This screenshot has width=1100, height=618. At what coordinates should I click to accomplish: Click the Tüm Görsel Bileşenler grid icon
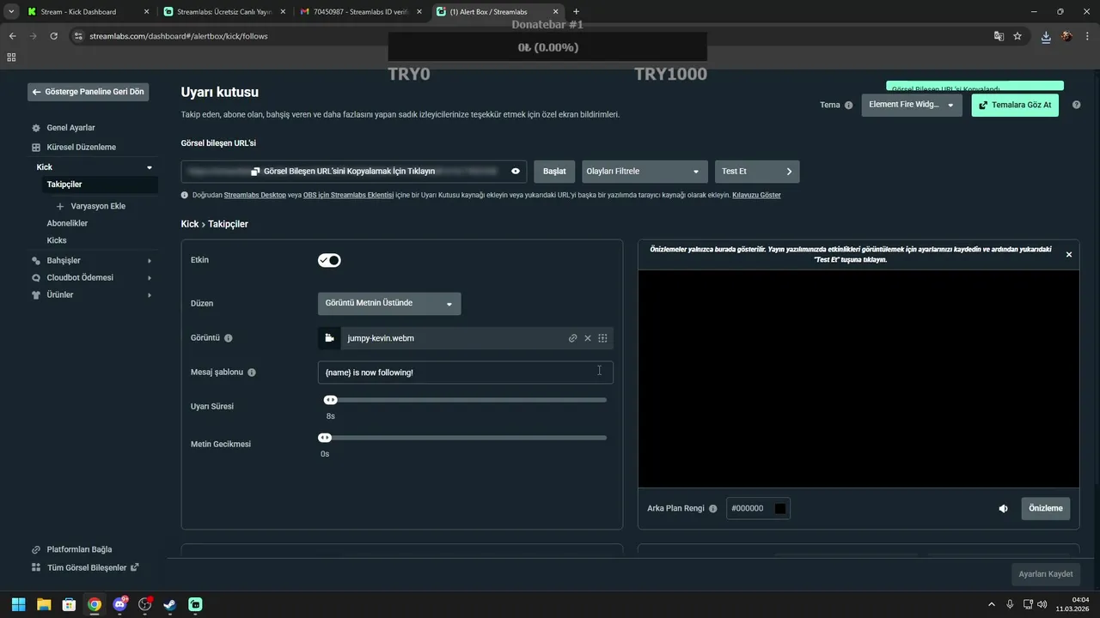click(x=36, y=567)
